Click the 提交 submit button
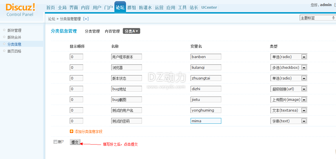The image size is (336, 159). 75,142
